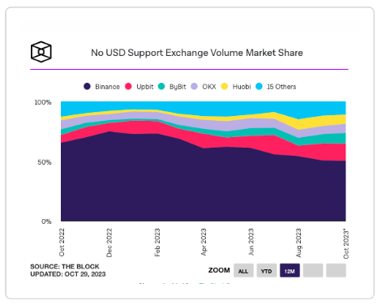Toggle the Binance legend dot

(x=87, y=87)
